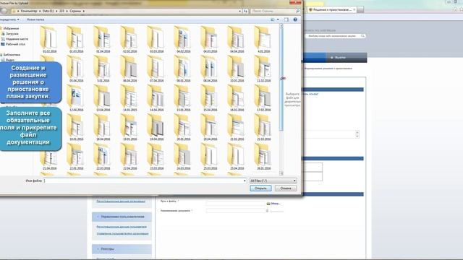Select the 15.01.2016 folder
This screenshot has width=463, height=260.
pos(183,98)
